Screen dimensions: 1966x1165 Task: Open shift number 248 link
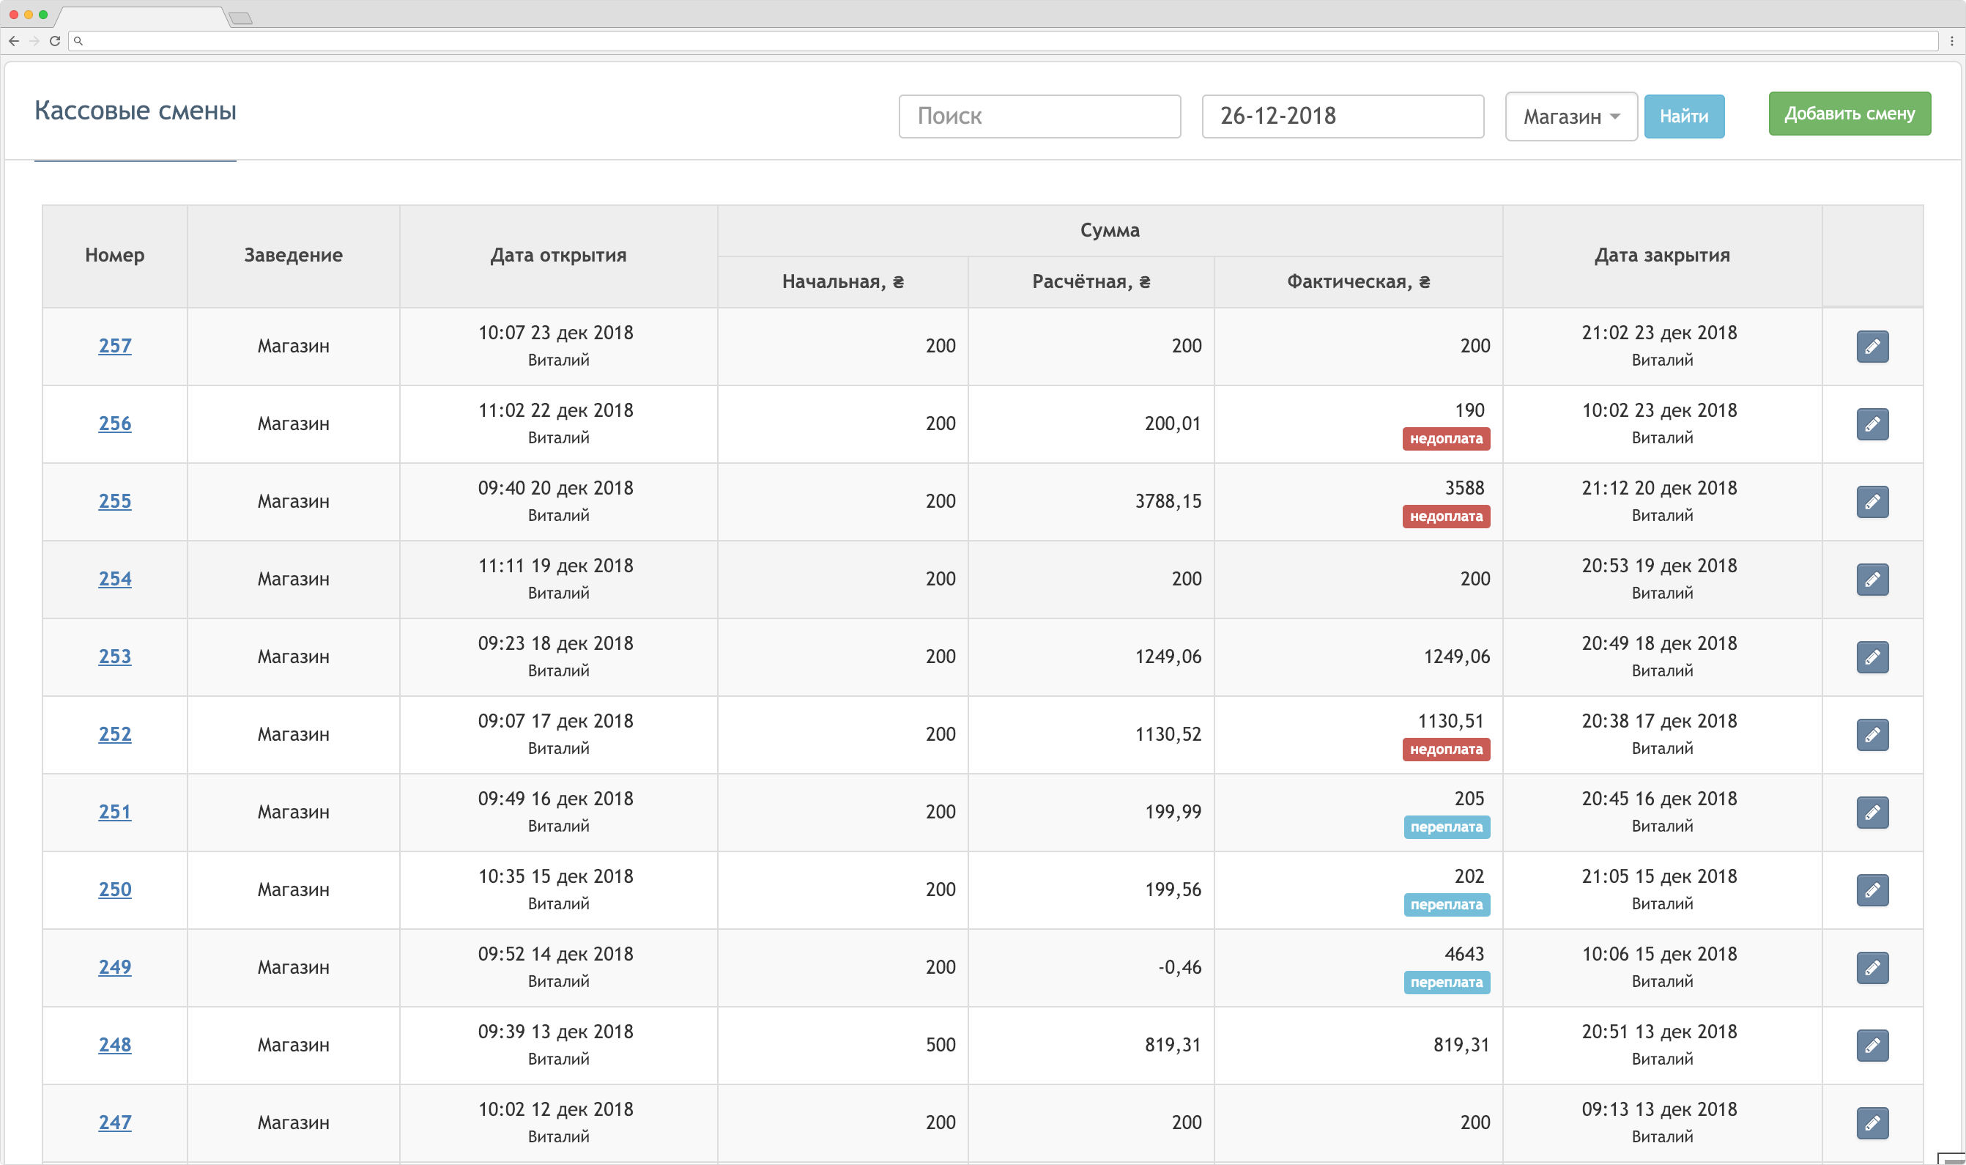[x=114, y=1045]
